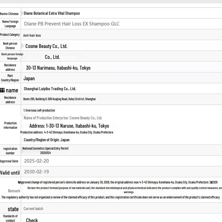Click the remark line starting 'The regulatory authority has not organized'
This screenshot has height=222, width=222.
(111, 197)
